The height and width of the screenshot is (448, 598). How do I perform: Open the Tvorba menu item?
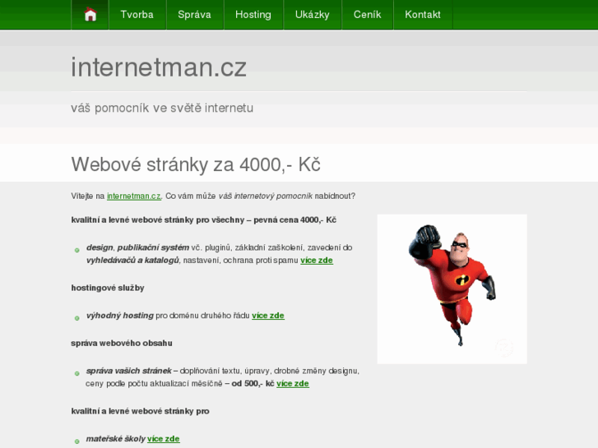coord(137,15)
